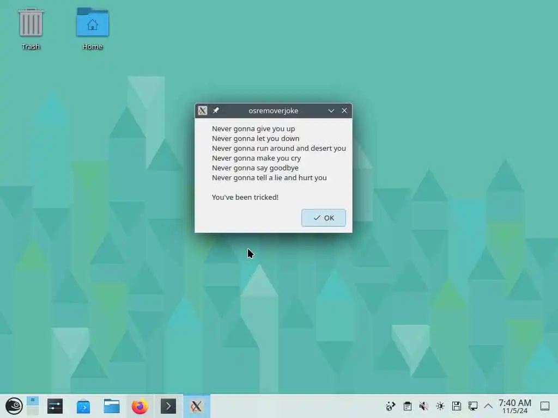Open the removable disks tray icon
Image resolution: width=558 pixels, height=418 pixels.
coord(457,406)
